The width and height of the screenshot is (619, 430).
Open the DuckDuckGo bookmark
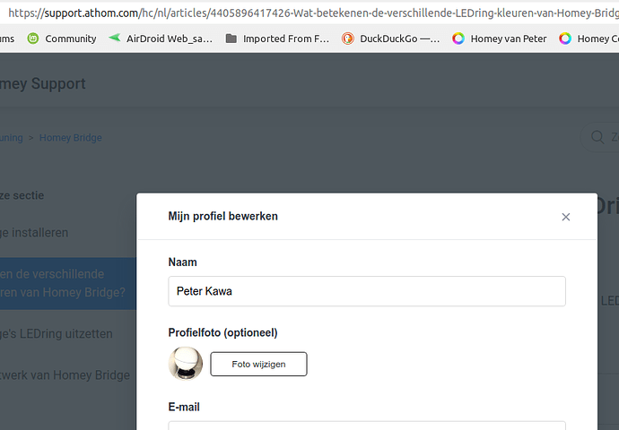click(x=390, y=39)
